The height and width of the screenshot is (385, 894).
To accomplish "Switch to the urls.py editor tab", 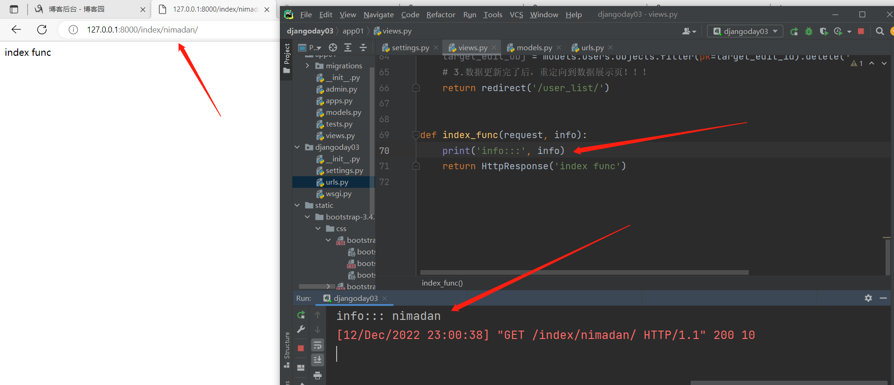I will click(592, 47).
